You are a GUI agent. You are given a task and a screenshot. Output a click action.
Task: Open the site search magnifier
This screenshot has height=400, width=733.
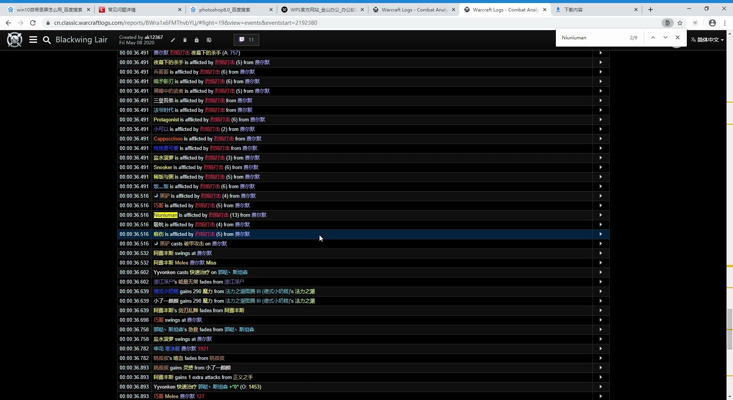[47, 40]
